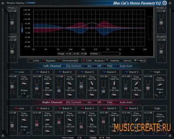
Task: Toggle Right Channel Band 1 enable icon
Action: (38, 108)
